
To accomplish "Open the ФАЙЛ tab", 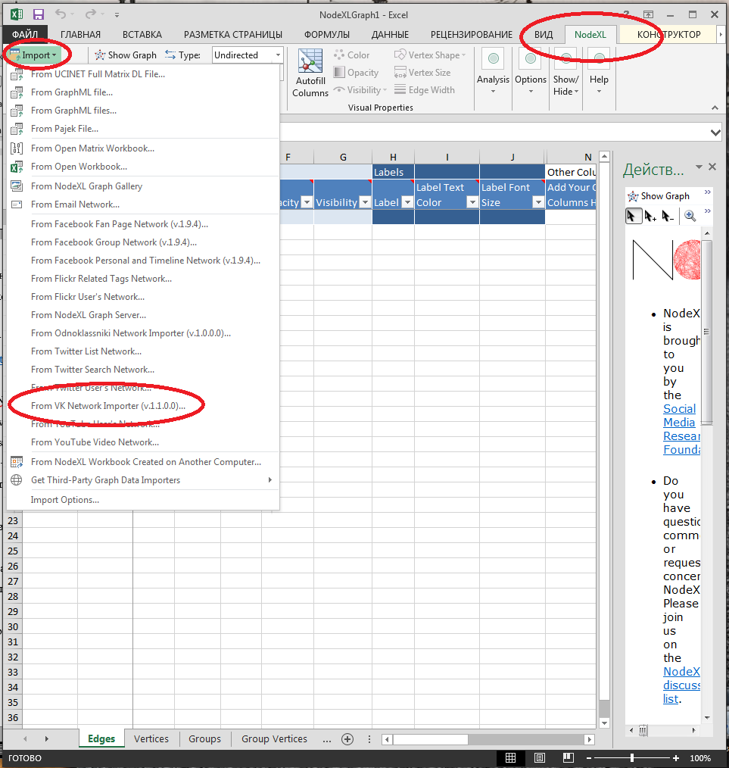I will (x=25, y=34).
